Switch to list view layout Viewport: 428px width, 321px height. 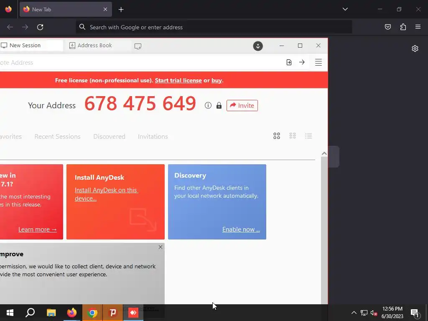click(308, 136)
